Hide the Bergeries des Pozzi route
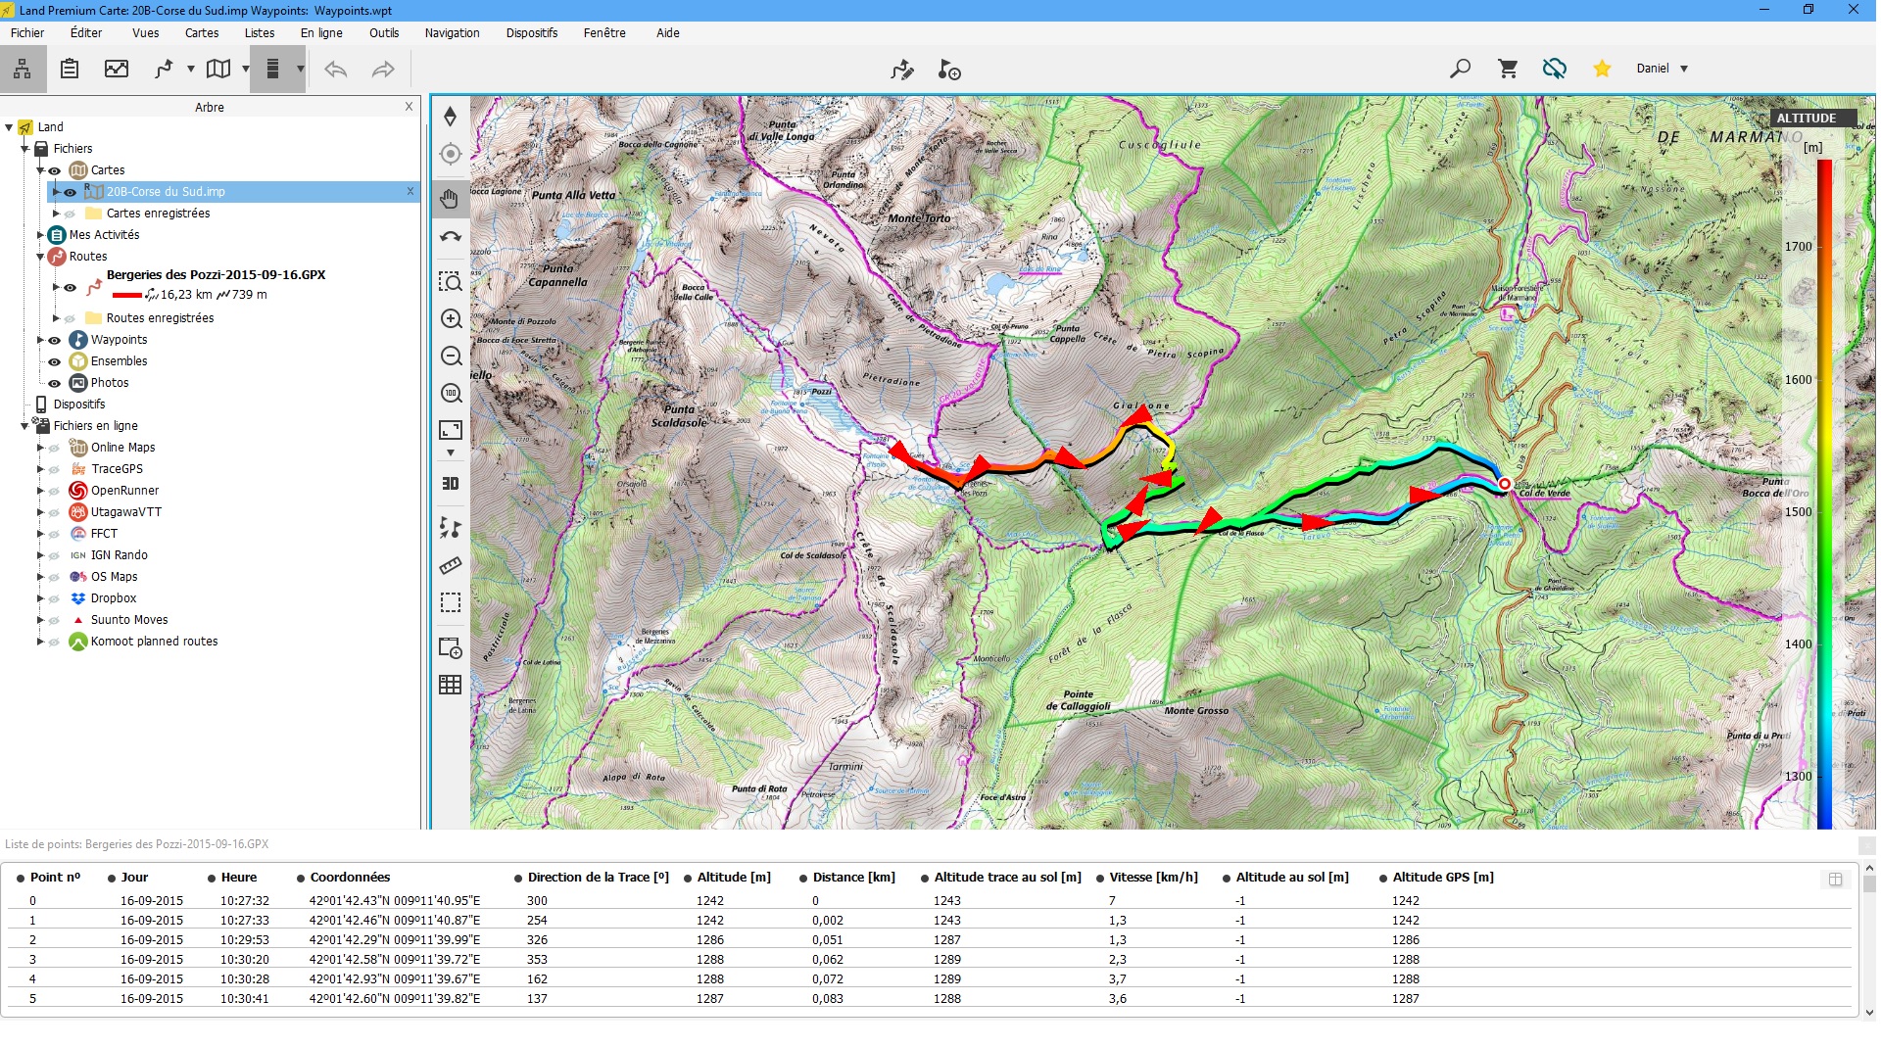The height and width of the screenshot is (1048, 1881). click(x=70, y=288)
